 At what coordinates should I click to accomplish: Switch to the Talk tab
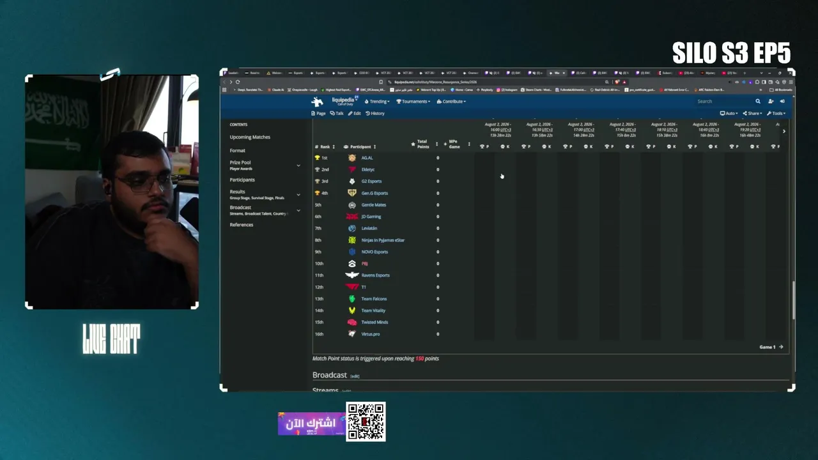(x=337, y=114)
